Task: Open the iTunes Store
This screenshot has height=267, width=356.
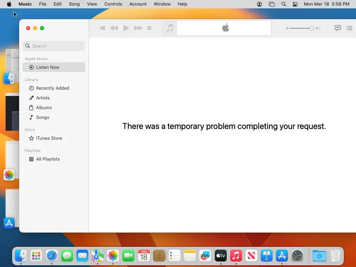Action: tap(54, 138)
